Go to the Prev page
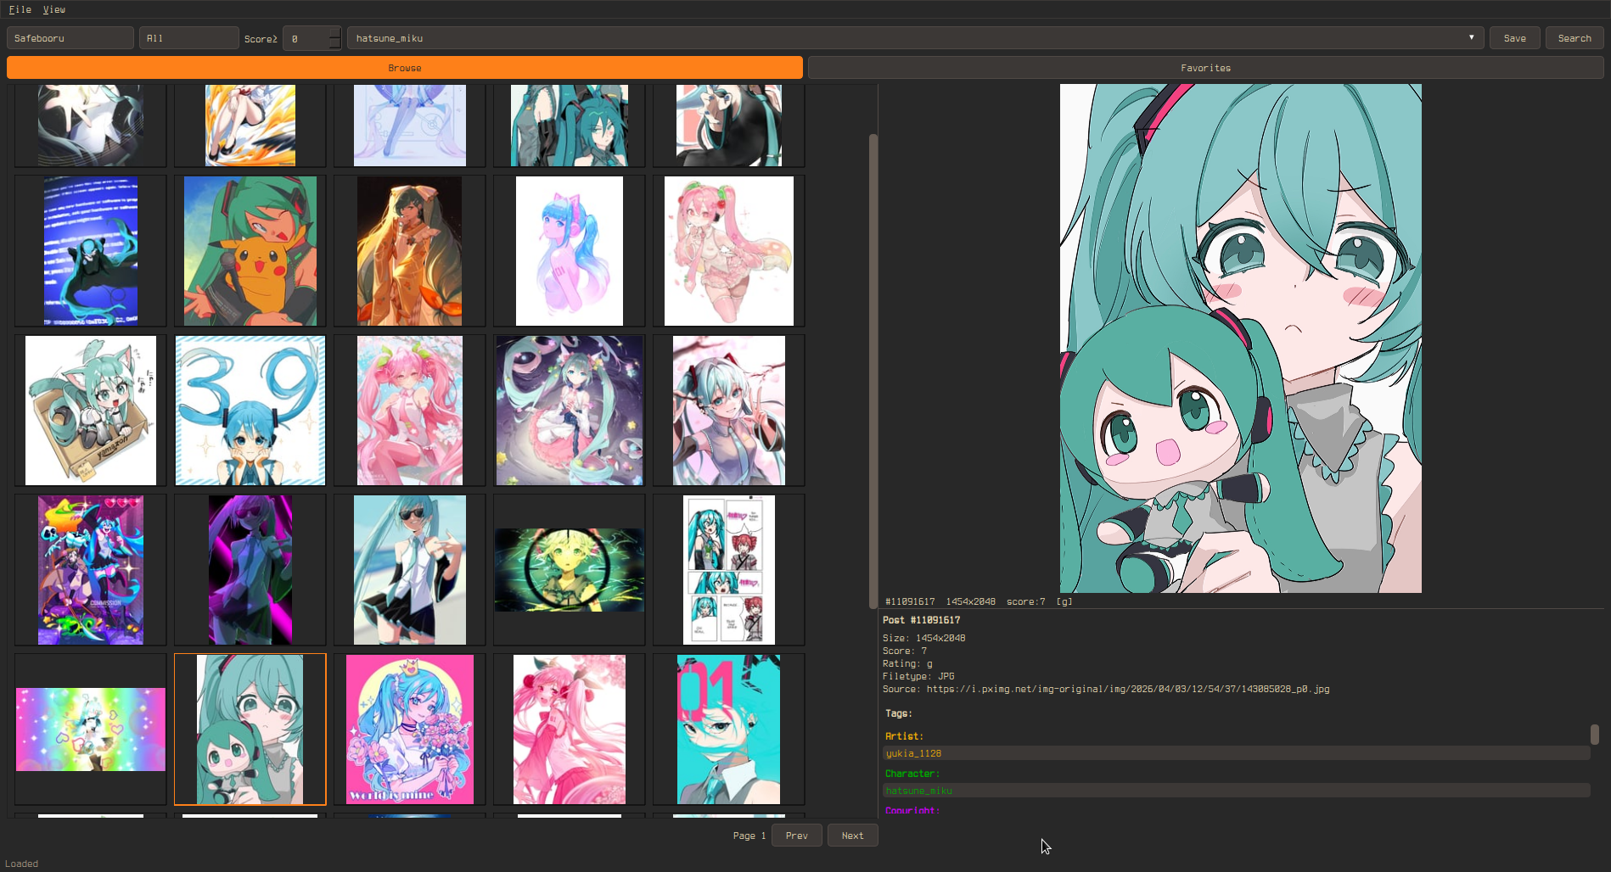Image resolution: width=1611 pixels, height=872 pixels. click(x=796, y=836)
